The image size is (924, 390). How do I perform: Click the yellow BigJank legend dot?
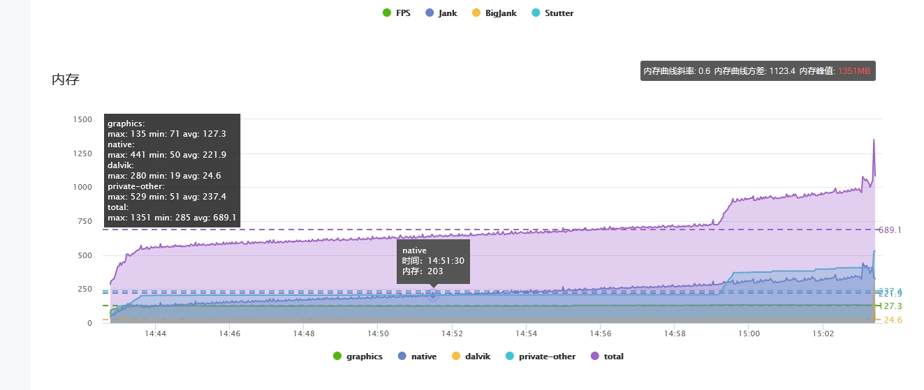476,13
